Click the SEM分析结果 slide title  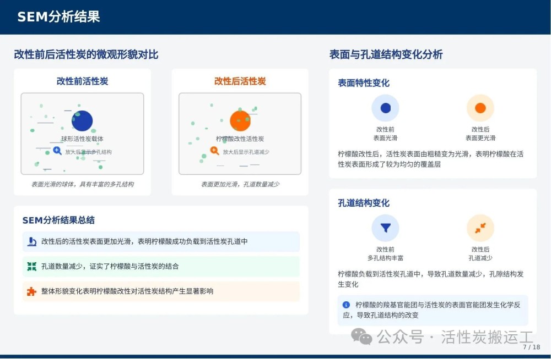pyautogui.click(x=58, y=16)
